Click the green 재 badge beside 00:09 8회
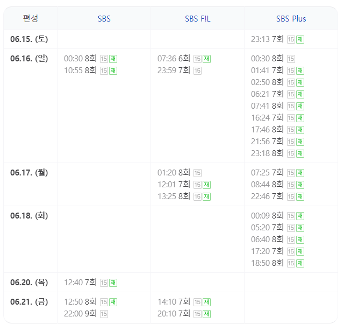Screen dimensions: 344x331 [300, 216]
